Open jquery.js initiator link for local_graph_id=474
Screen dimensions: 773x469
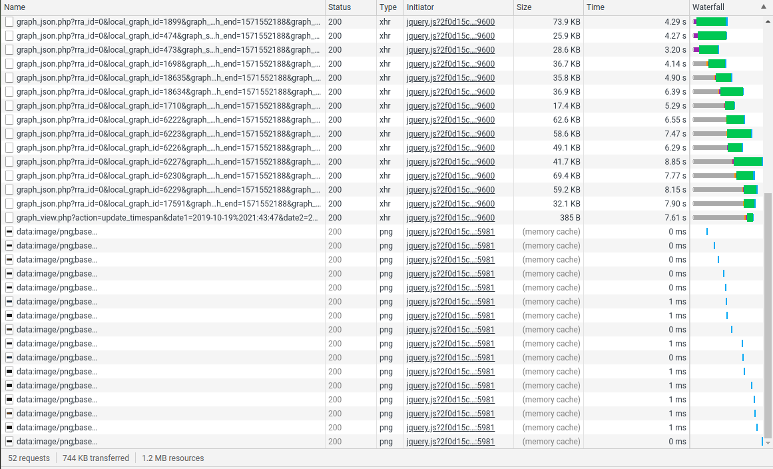point(451,35)
